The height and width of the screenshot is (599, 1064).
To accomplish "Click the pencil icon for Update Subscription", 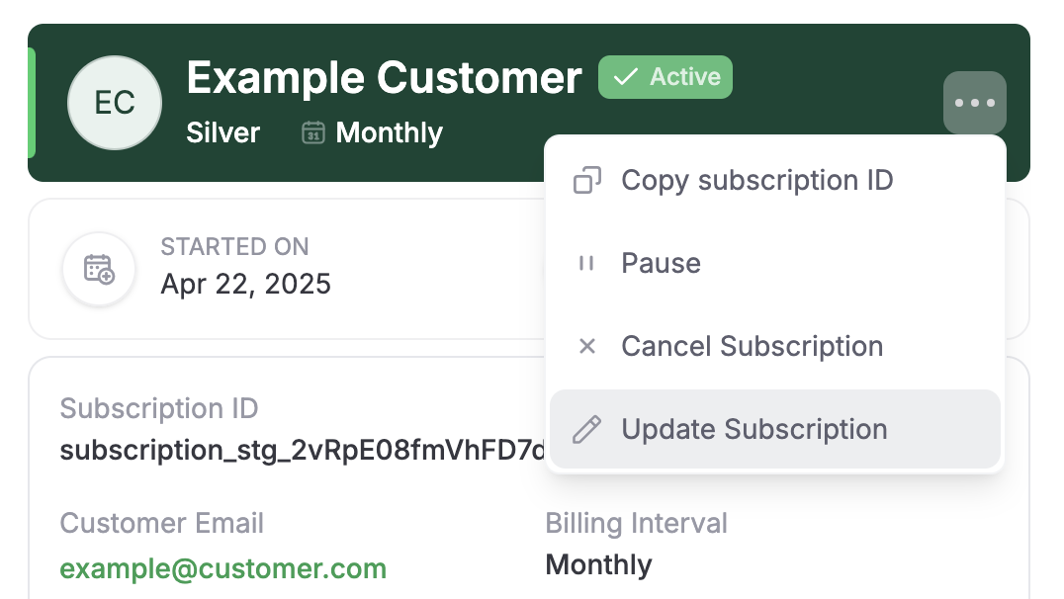I will click(x=587, y=429).
